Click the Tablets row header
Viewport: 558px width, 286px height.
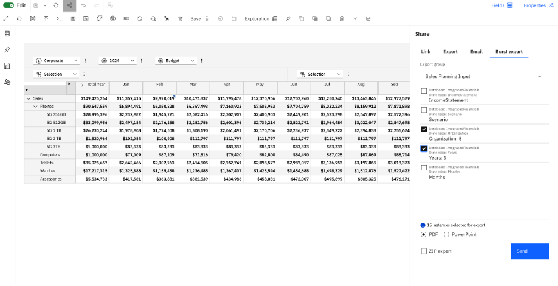point(50,163)
